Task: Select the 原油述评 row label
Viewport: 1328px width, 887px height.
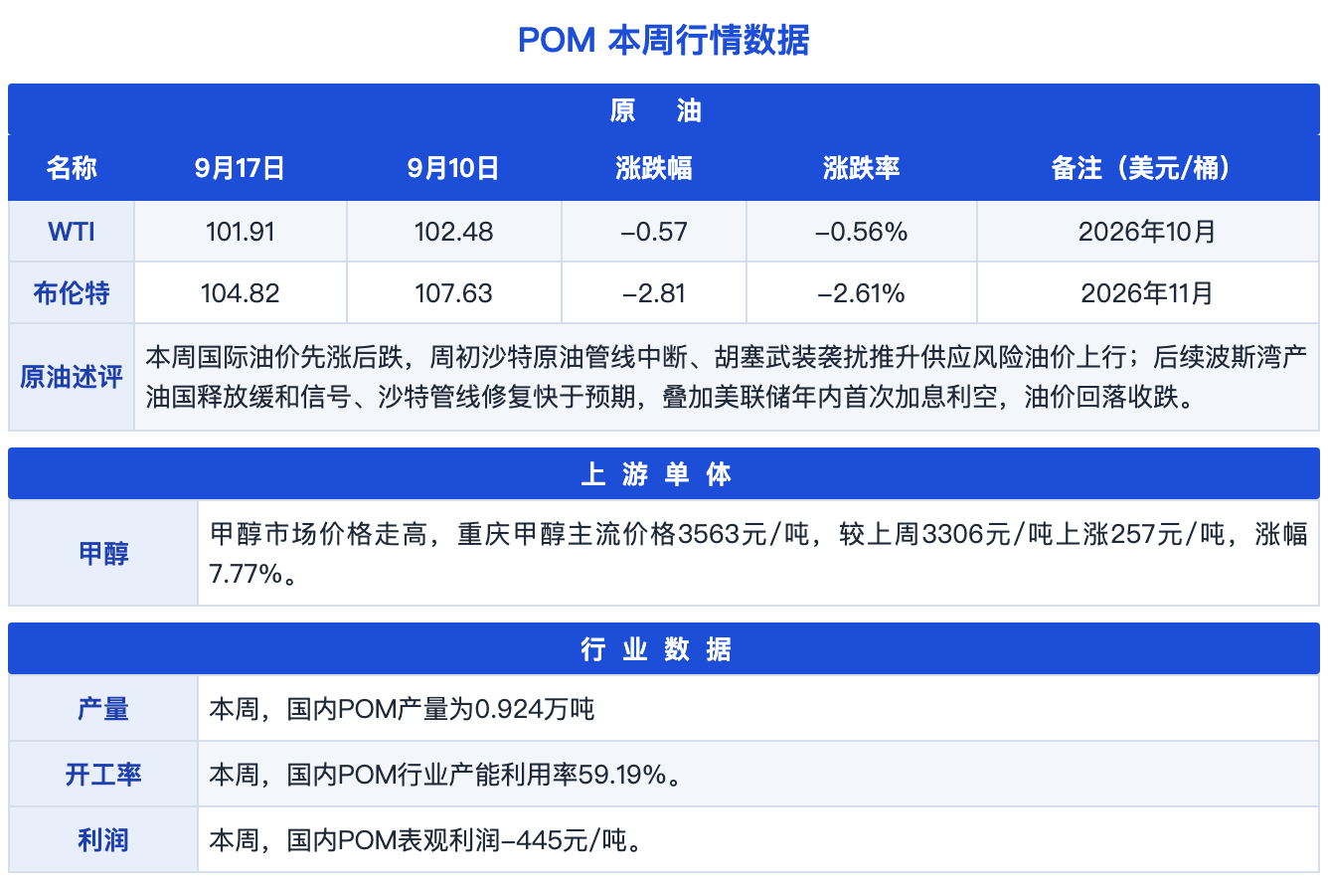Action: coord(72,377)
